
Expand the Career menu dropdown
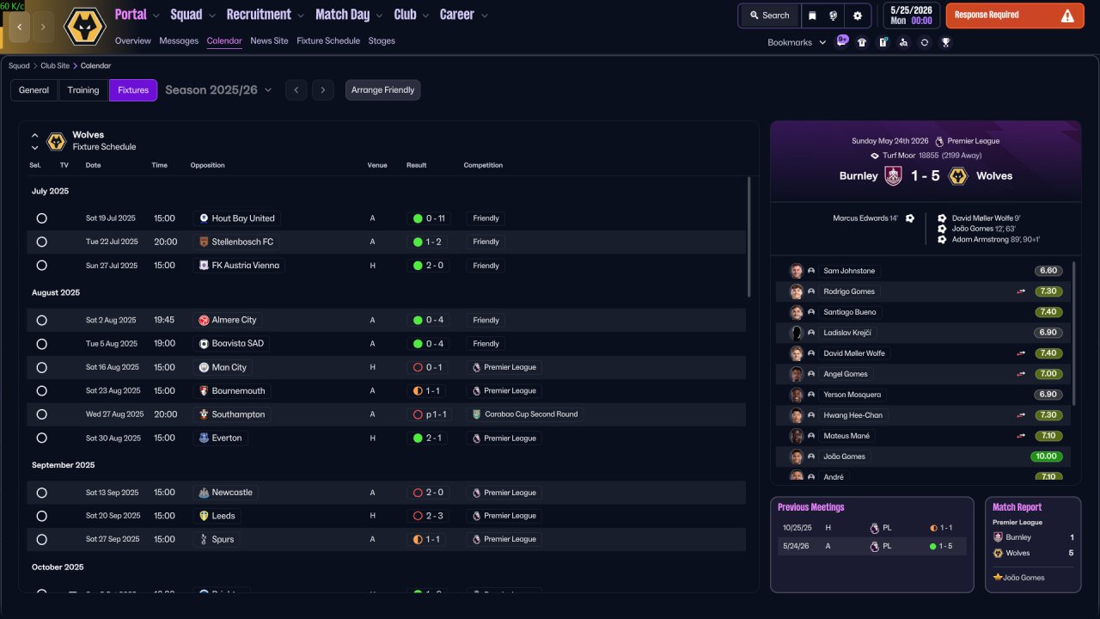pyautogui.click(x=485, y=15)
